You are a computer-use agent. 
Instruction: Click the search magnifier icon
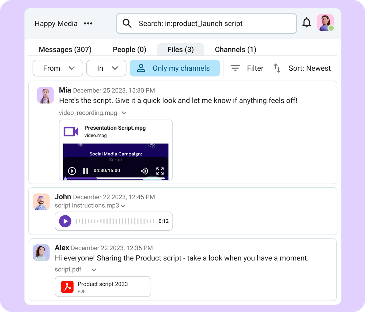click(x=127, y=23)
